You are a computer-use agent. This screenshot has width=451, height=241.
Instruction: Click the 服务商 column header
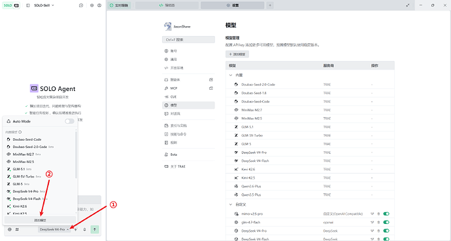(329, 65)
